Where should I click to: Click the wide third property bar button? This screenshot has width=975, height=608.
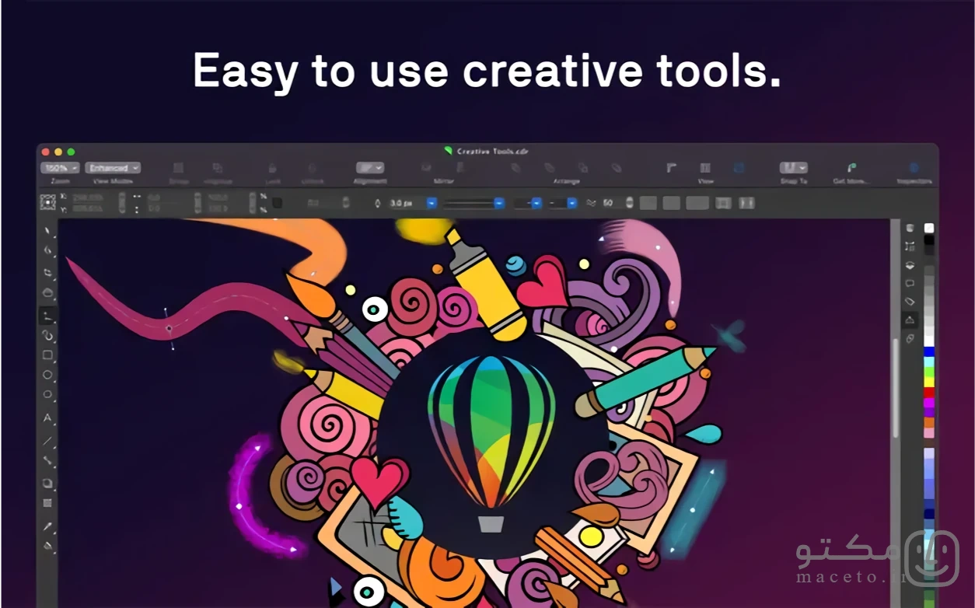click(697, 203)
